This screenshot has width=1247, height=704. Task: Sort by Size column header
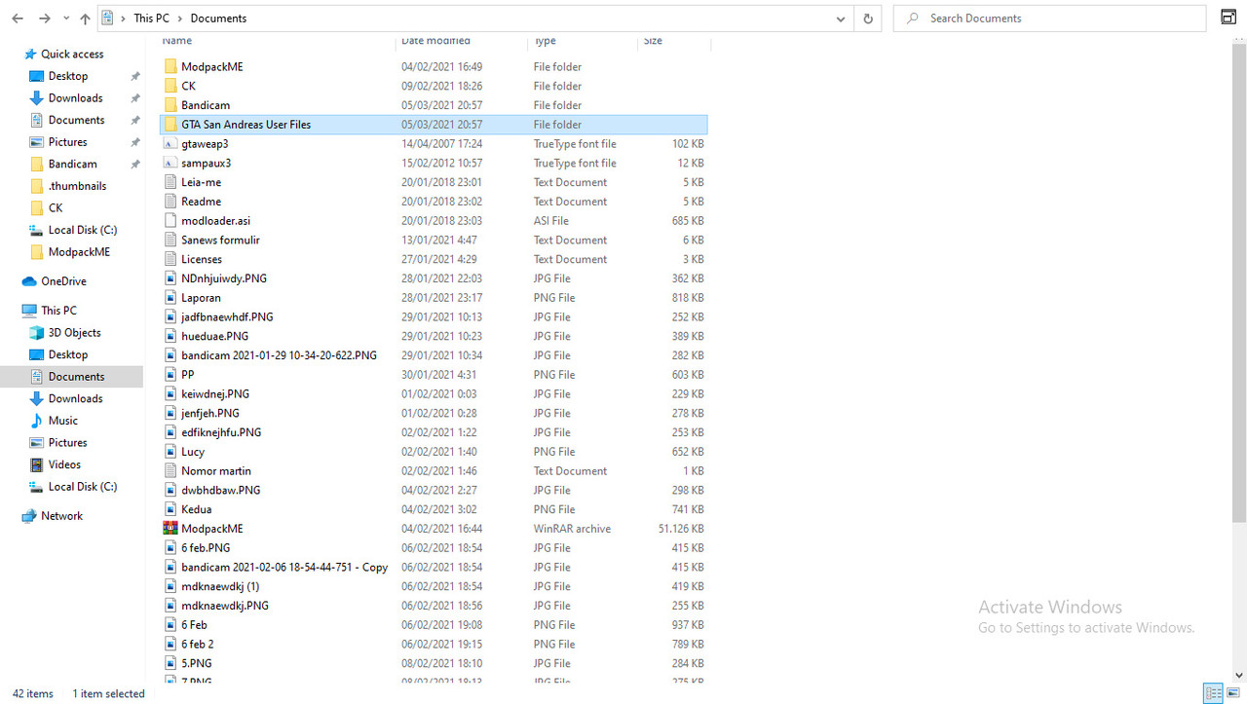[653, 41]
